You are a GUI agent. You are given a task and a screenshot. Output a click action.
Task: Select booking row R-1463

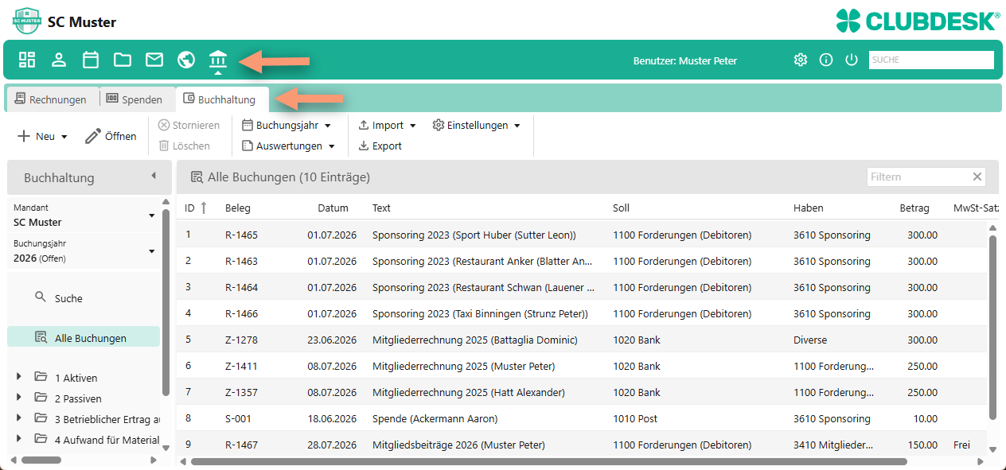point(582,261)
